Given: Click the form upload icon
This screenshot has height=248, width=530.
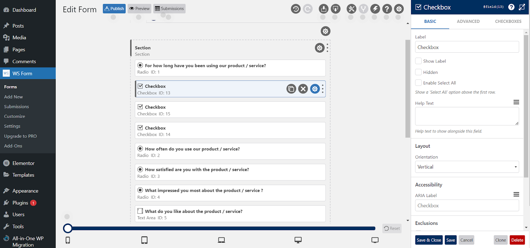Looking at the screenshot, I should tap(324, 9).
